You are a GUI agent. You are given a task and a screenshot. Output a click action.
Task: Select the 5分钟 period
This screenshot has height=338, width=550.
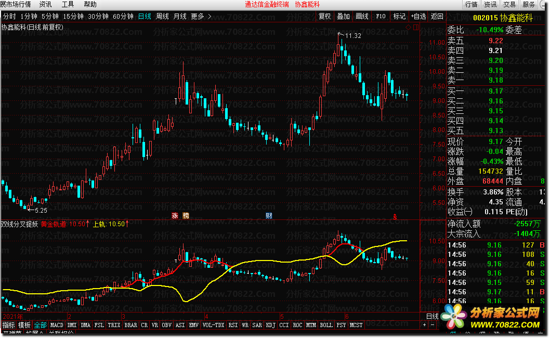[50, 16]
